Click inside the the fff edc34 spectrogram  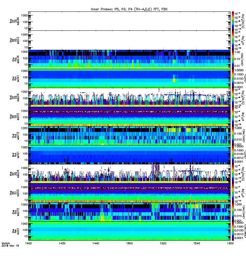tap(129, 174)
